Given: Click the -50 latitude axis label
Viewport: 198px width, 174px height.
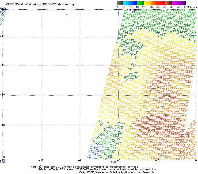Looking at the screenshot, I should tap(2, 157).
